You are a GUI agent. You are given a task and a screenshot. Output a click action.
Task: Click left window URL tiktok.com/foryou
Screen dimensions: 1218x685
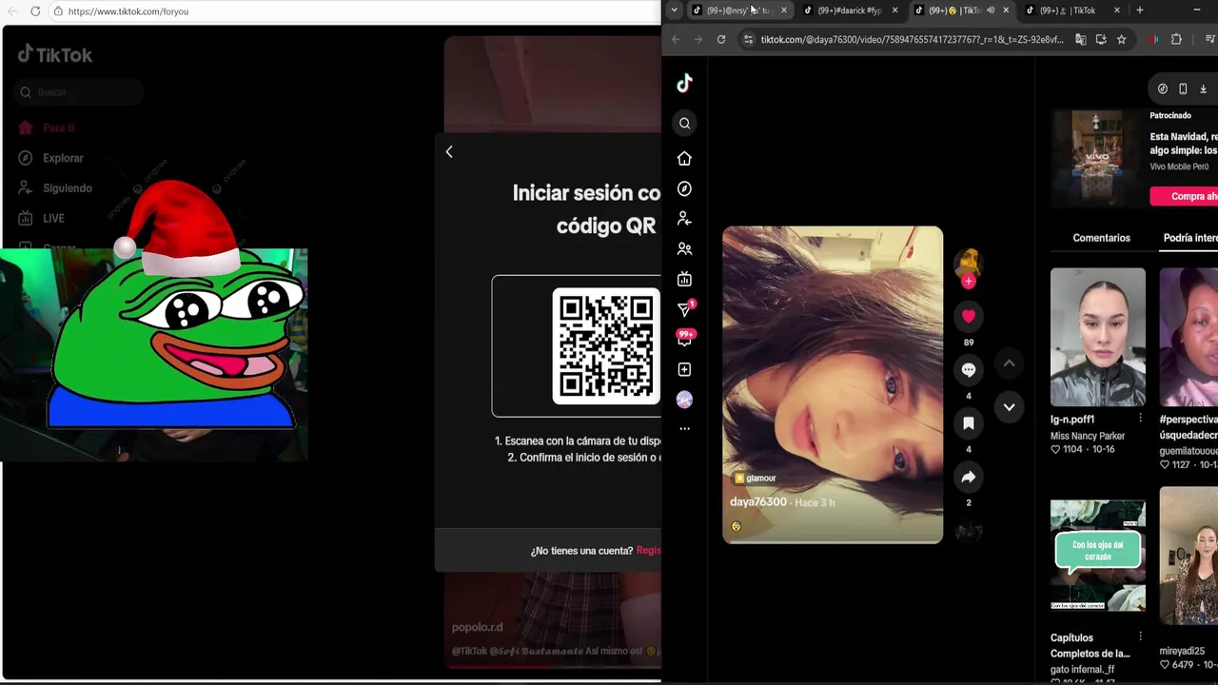(128, 11)
